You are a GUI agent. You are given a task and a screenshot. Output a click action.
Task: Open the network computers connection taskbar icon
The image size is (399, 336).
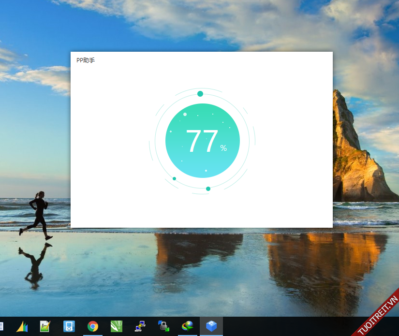point(140,326)
